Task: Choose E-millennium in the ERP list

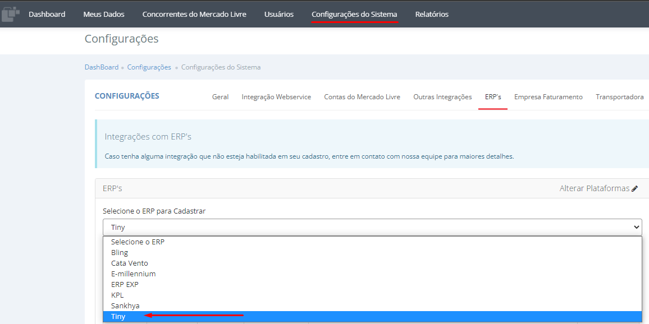Action: click(x=372, y=274)
